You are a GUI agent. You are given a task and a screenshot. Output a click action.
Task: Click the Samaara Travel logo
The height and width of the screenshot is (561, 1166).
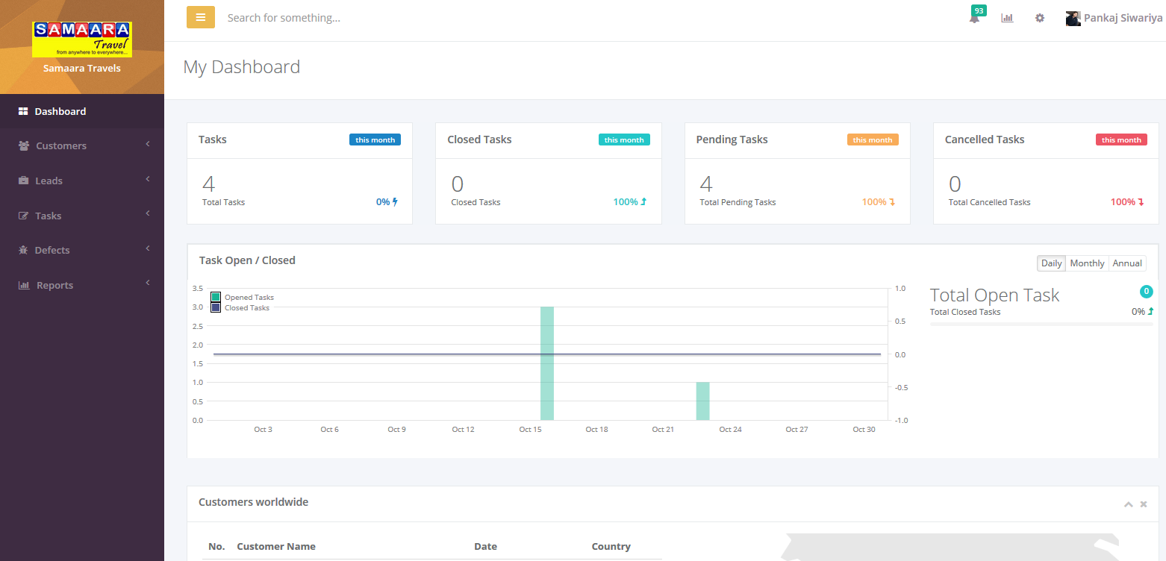coord(81,39)
